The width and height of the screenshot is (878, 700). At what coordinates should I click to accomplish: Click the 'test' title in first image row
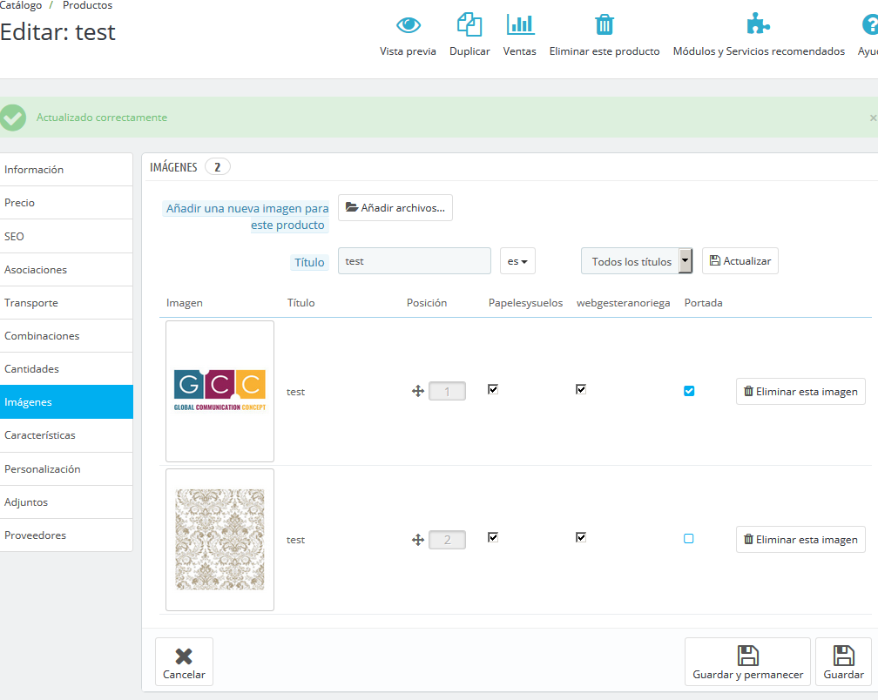295,392
